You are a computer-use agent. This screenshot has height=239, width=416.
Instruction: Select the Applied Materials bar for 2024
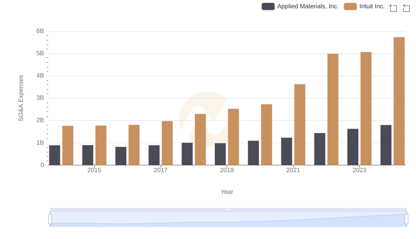coord(386,145)
